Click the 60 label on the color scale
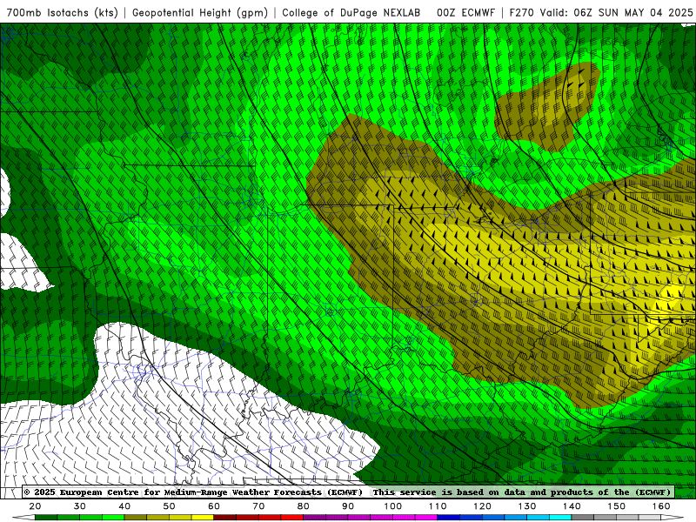Screen dimensions: 696x522 (214, 506)
